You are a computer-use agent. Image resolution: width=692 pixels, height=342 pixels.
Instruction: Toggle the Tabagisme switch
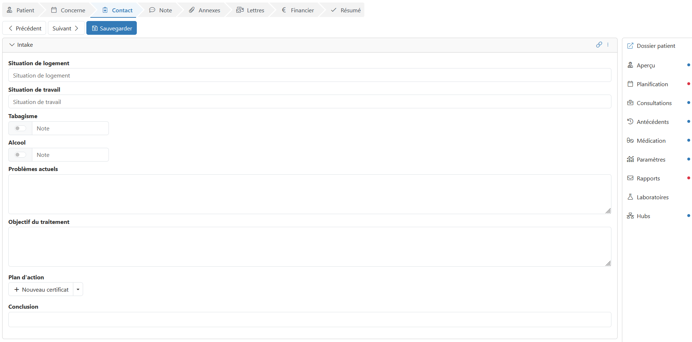tap(20, 128)
